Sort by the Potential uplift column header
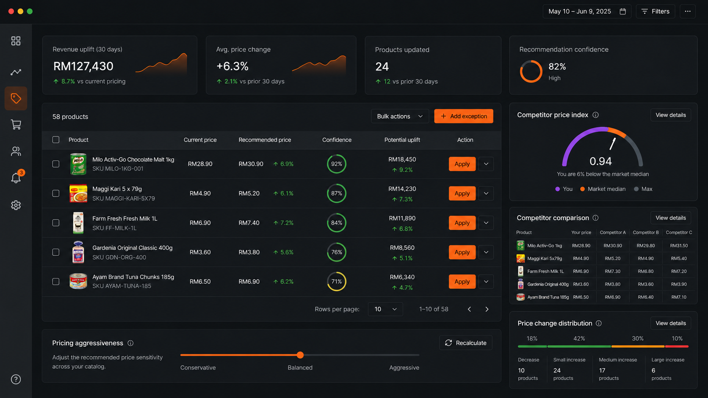 coord(402,140)
